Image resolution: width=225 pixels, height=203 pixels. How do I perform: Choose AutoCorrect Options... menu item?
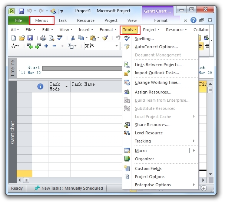tap(161, 47)
